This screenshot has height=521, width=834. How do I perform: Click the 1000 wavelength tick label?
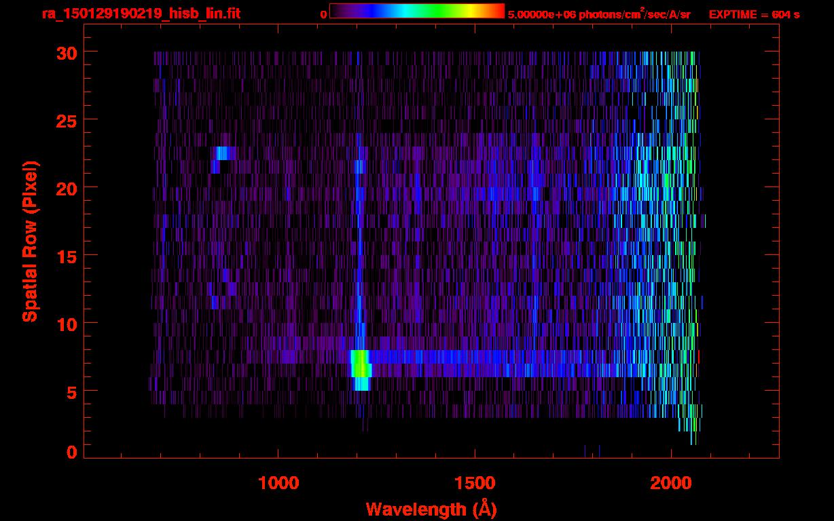[279, 483]
